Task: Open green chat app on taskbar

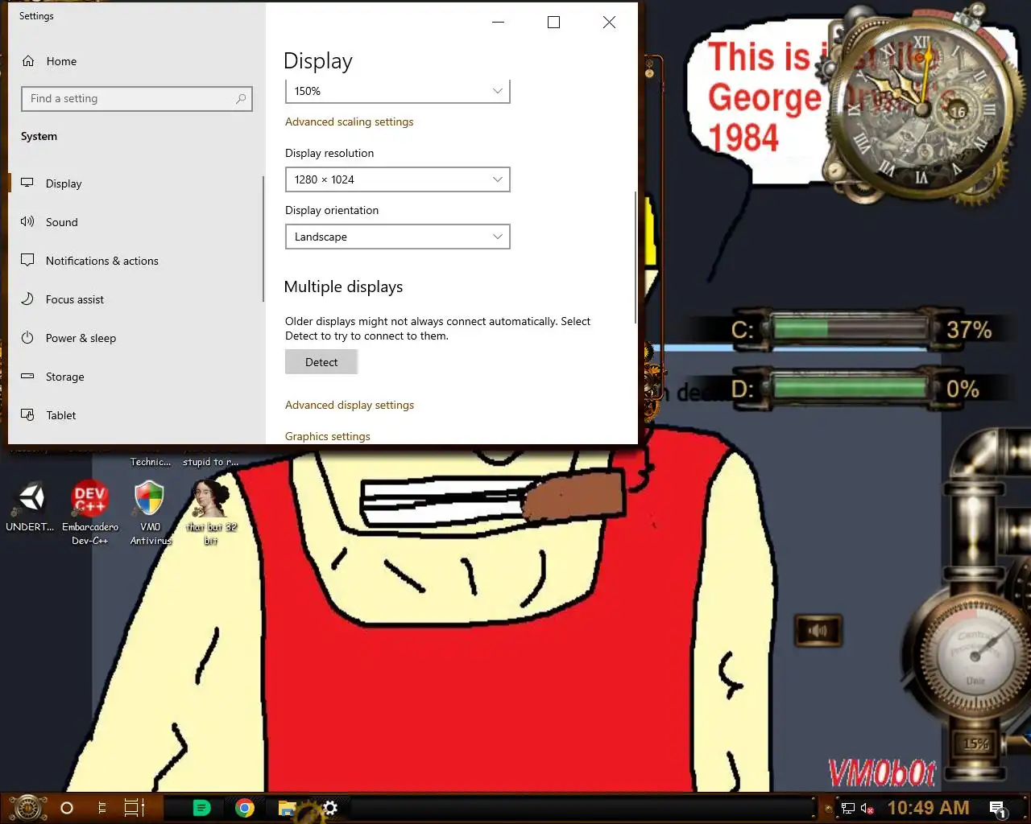Action: coord(201,808)
